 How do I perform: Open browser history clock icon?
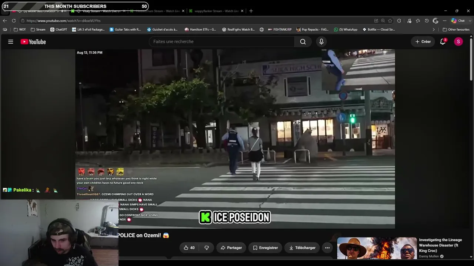(427, 21)
